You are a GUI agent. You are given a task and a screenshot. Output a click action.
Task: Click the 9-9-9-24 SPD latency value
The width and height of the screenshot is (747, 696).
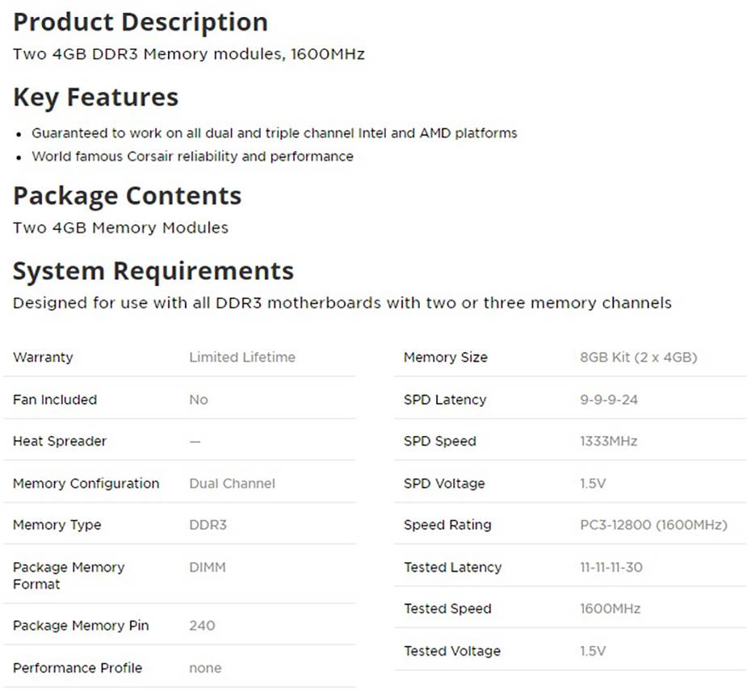(609, 400)
